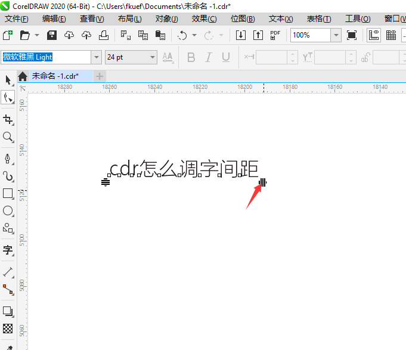Open the 位图(B) menu
406x350 pixels.
point(243,19)
